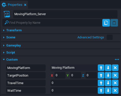The image size is (121, 96).
Task: Click the paste properties clipboard icon
Action: (x=114, y=23)
